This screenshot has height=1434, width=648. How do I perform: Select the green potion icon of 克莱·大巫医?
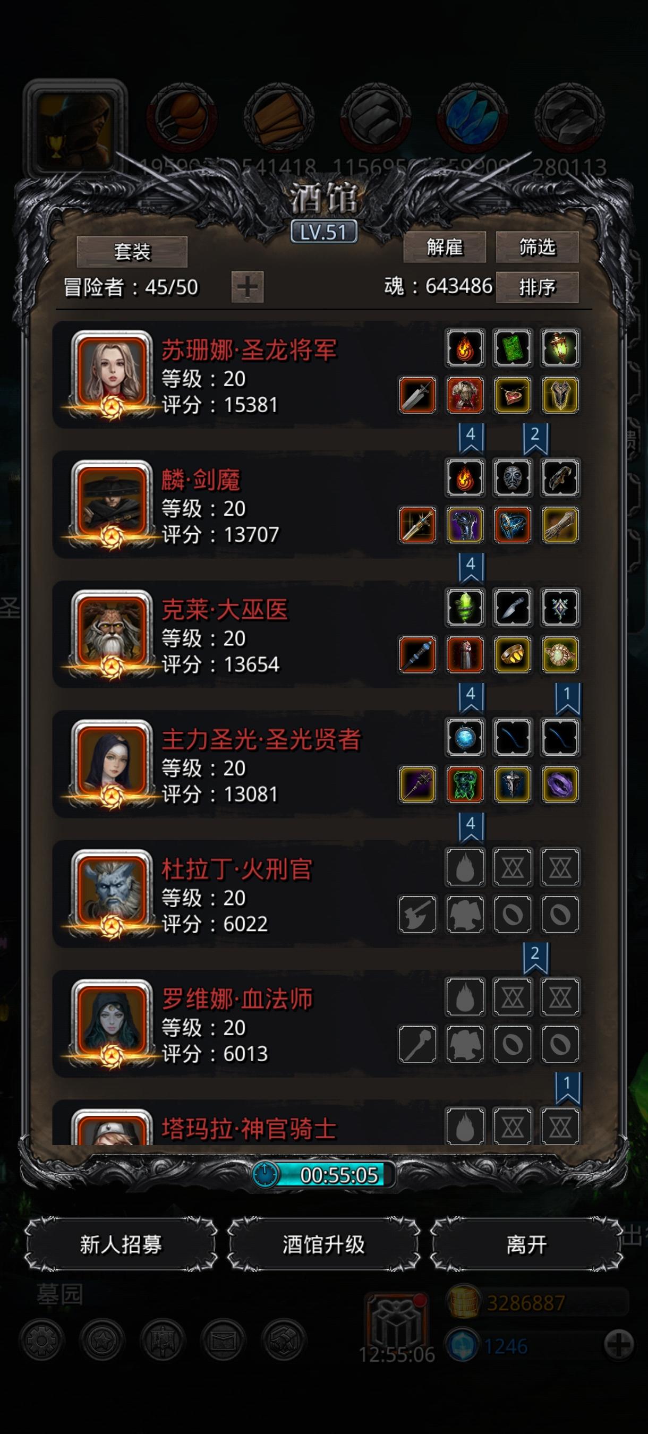[x=465, y=608]
